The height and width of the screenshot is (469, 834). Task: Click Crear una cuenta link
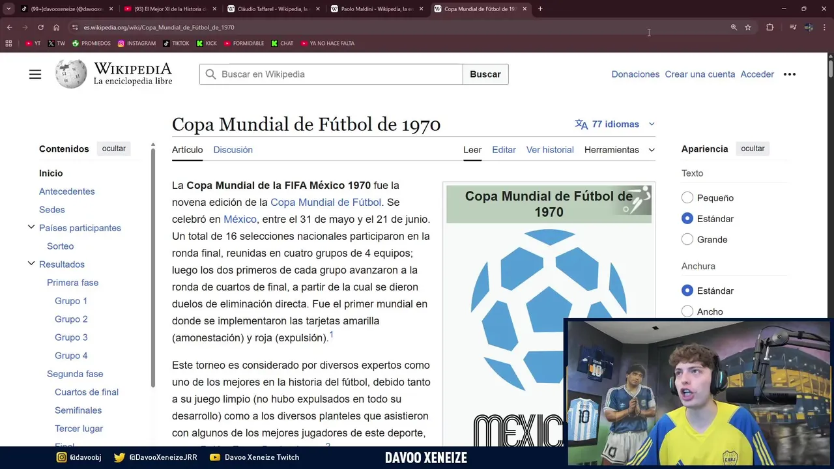(700, 74)
